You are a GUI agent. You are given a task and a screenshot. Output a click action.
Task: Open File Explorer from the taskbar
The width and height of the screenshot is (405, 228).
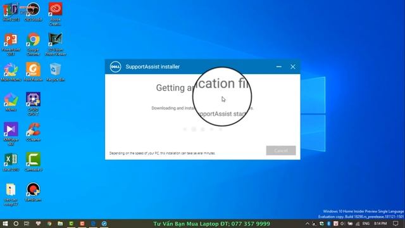[x=60, y=224]
